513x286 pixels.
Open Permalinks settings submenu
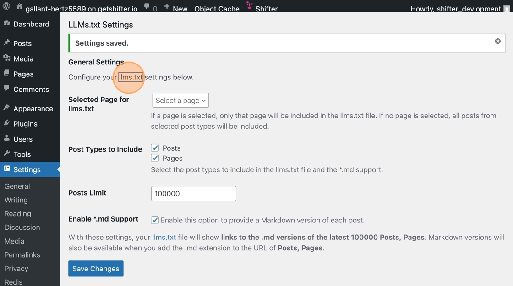point(22,254)
